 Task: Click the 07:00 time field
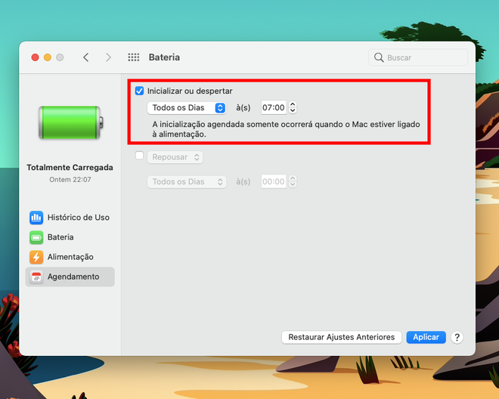pyautogui.click(x=274, y=107)
